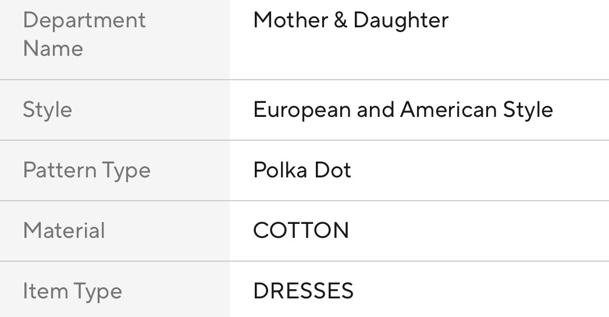Select the European and American Style value
609x317 pixels.
[x=403, y=110]
